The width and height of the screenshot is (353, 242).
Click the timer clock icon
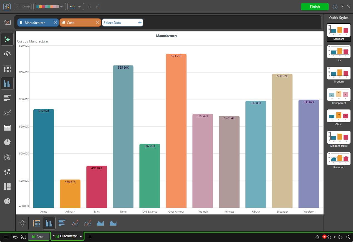[348, 237]
